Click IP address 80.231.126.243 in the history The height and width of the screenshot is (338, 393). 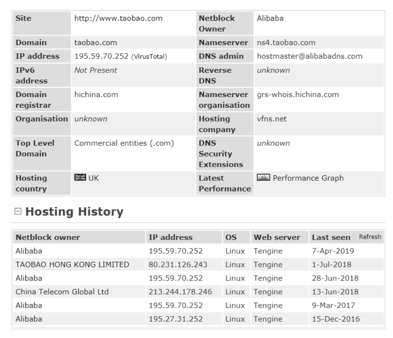pyautogui.click(x=178, y=264)
